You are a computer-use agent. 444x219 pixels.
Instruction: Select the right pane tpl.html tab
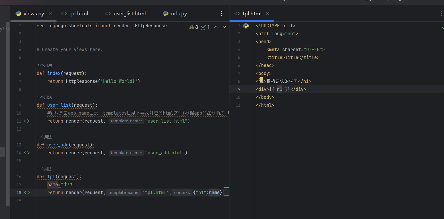point(252,14)
